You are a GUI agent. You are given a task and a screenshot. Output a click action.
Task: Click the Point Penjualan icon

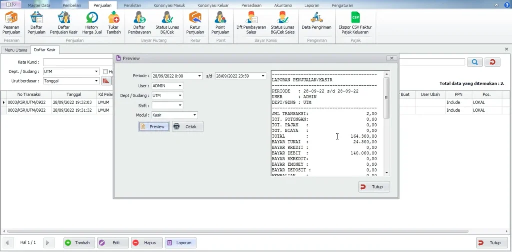coord(220,22)
